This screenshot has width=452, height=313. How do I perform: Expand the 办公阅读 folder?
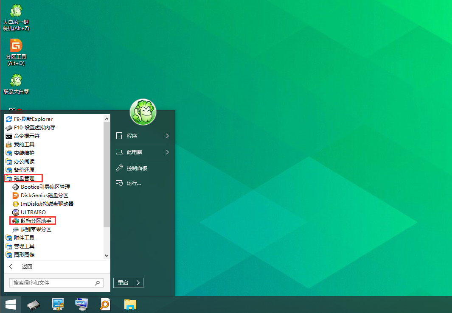click(x=20, y=161)
